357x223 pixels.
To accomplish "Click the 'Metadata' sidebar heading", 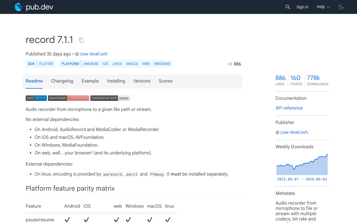I will [x=285, y=193].
